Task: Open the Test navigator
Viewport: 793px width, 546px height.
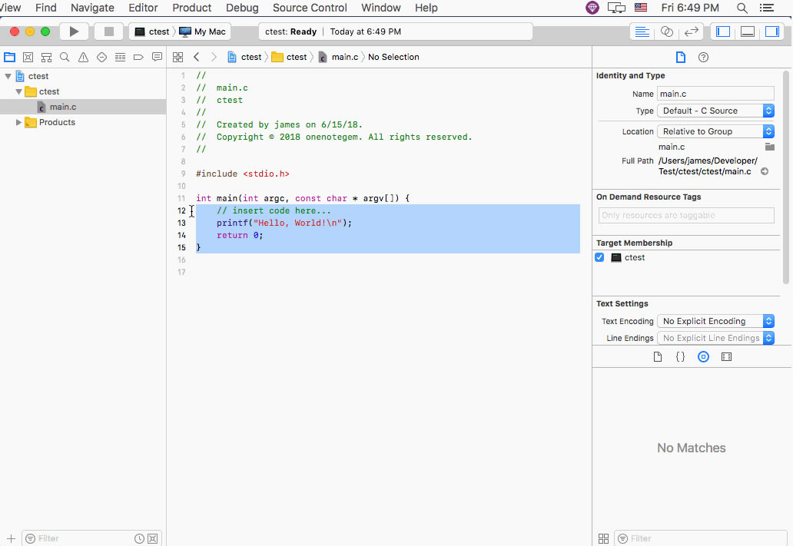Action: [101, 57]
